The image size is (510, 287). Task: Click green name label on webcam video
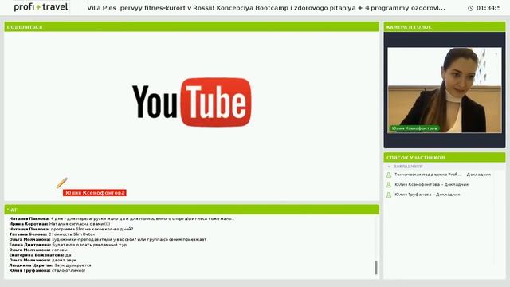coord(414,128)
